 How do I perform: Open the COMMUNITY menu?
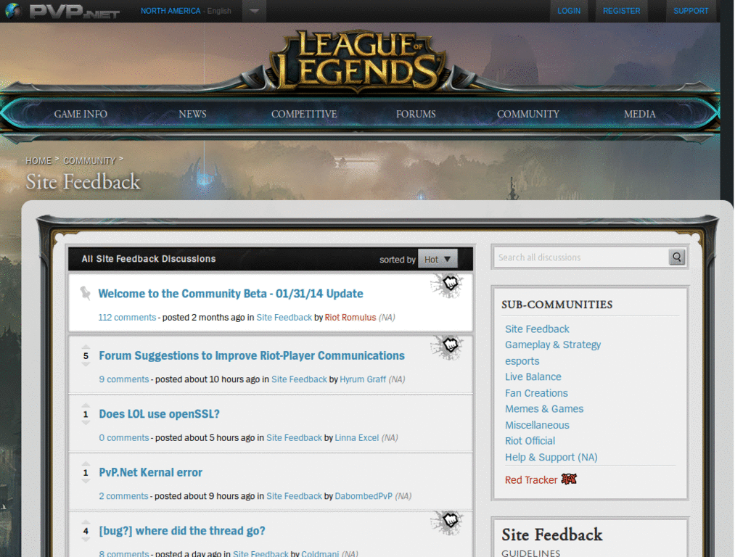click(x=528, y=114)
